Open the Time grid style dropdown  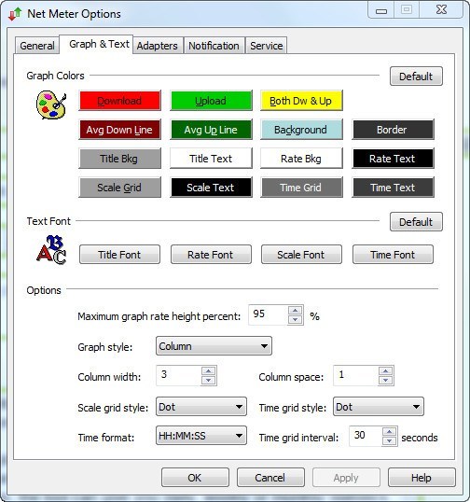[x=379, y=407]
